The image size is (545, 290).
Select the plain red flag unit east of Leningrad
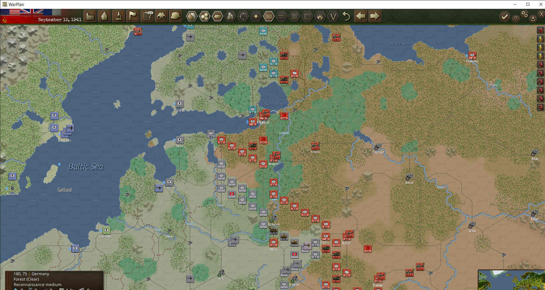[x=284, y=115]
